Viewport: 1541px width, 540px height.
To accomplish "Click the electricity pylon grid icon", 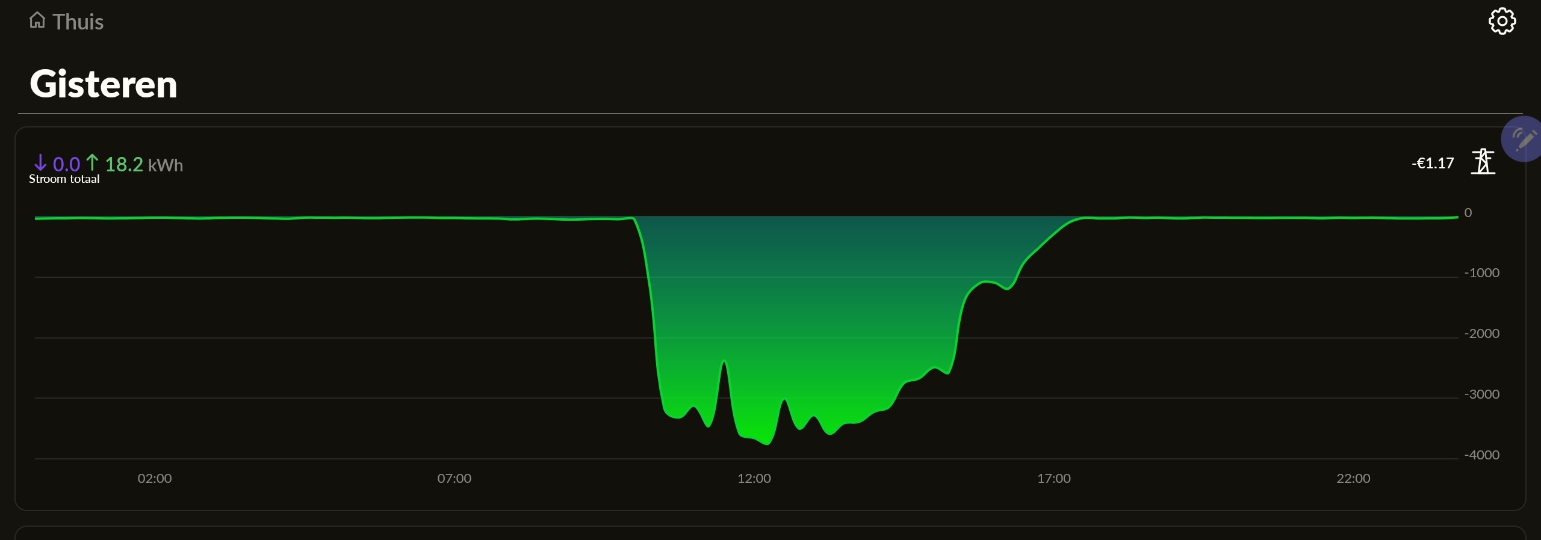I will pyautogui.click(x=1483, y=162).
